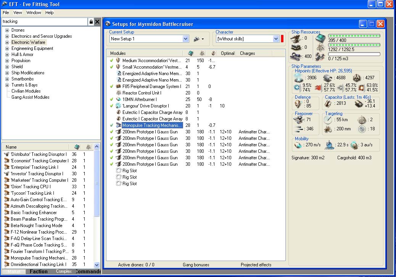396x277 pixels.
Task: Open the Character selection dropdown
Action: coord(276,39)
